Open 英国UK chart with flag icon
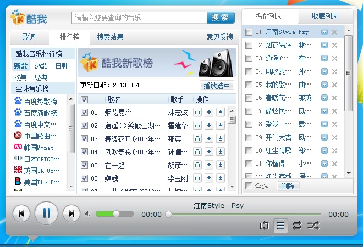The image size is (363, 247). click(x=37, y=171)
